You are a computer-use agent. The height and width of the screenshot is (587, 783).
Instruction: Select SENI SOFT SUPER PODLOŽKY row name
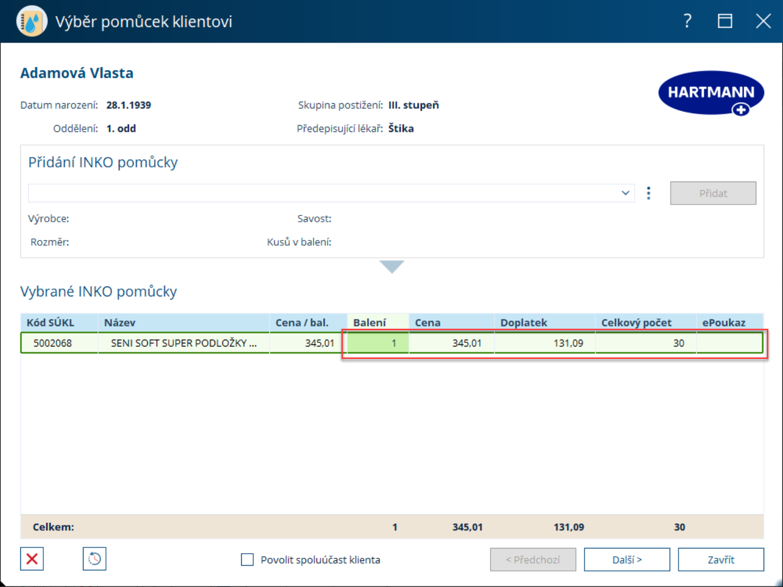184,343
